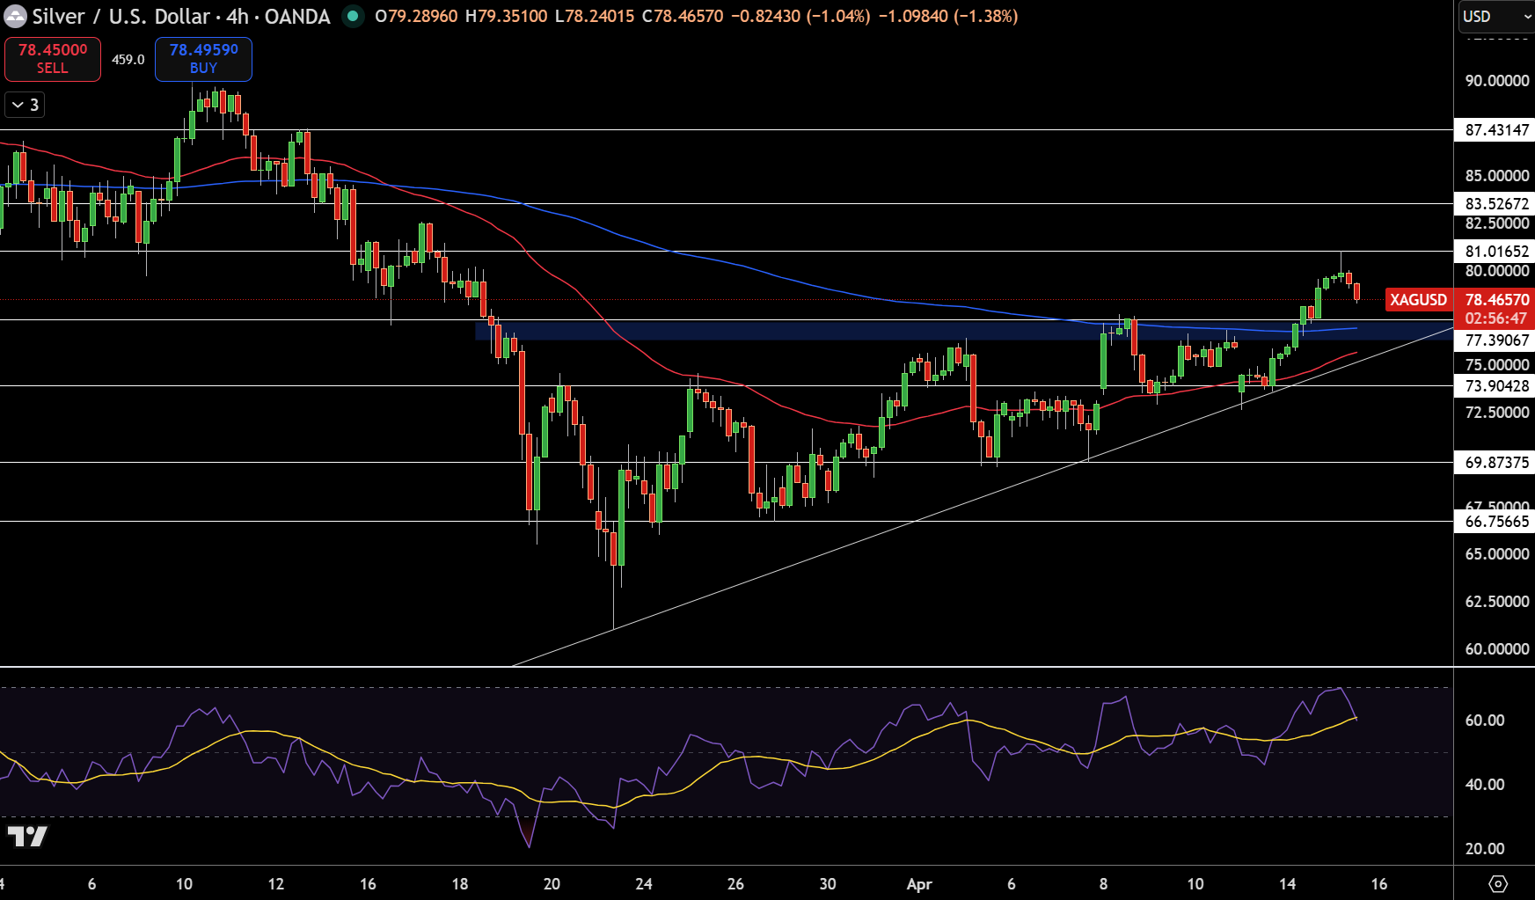Click the 87.43147 price level label
1535x900 pixels.
(1496, 130)
